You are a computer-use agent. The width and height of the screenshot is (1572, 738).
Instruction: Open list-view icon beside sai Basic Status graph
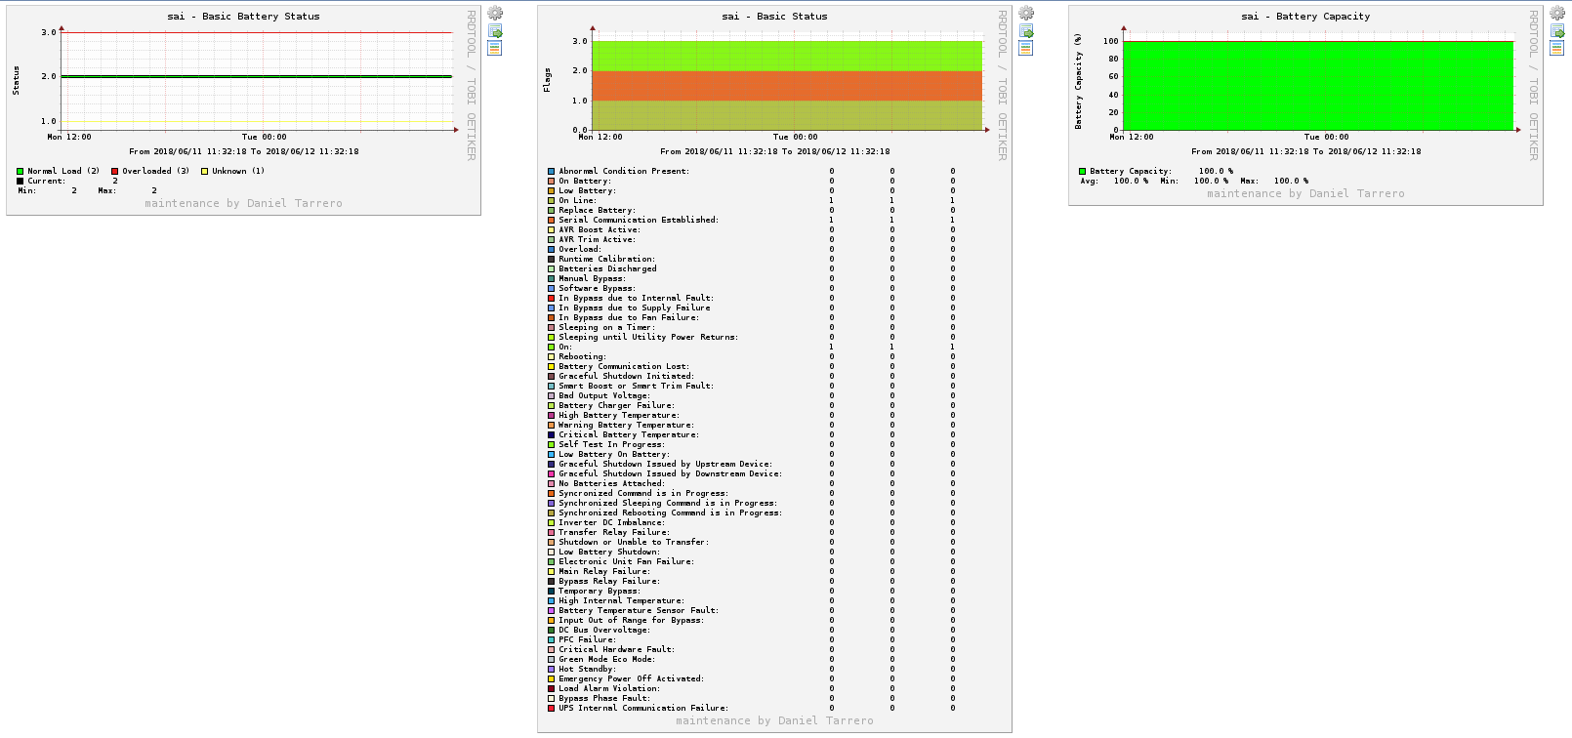click(x=1026, y=48)
